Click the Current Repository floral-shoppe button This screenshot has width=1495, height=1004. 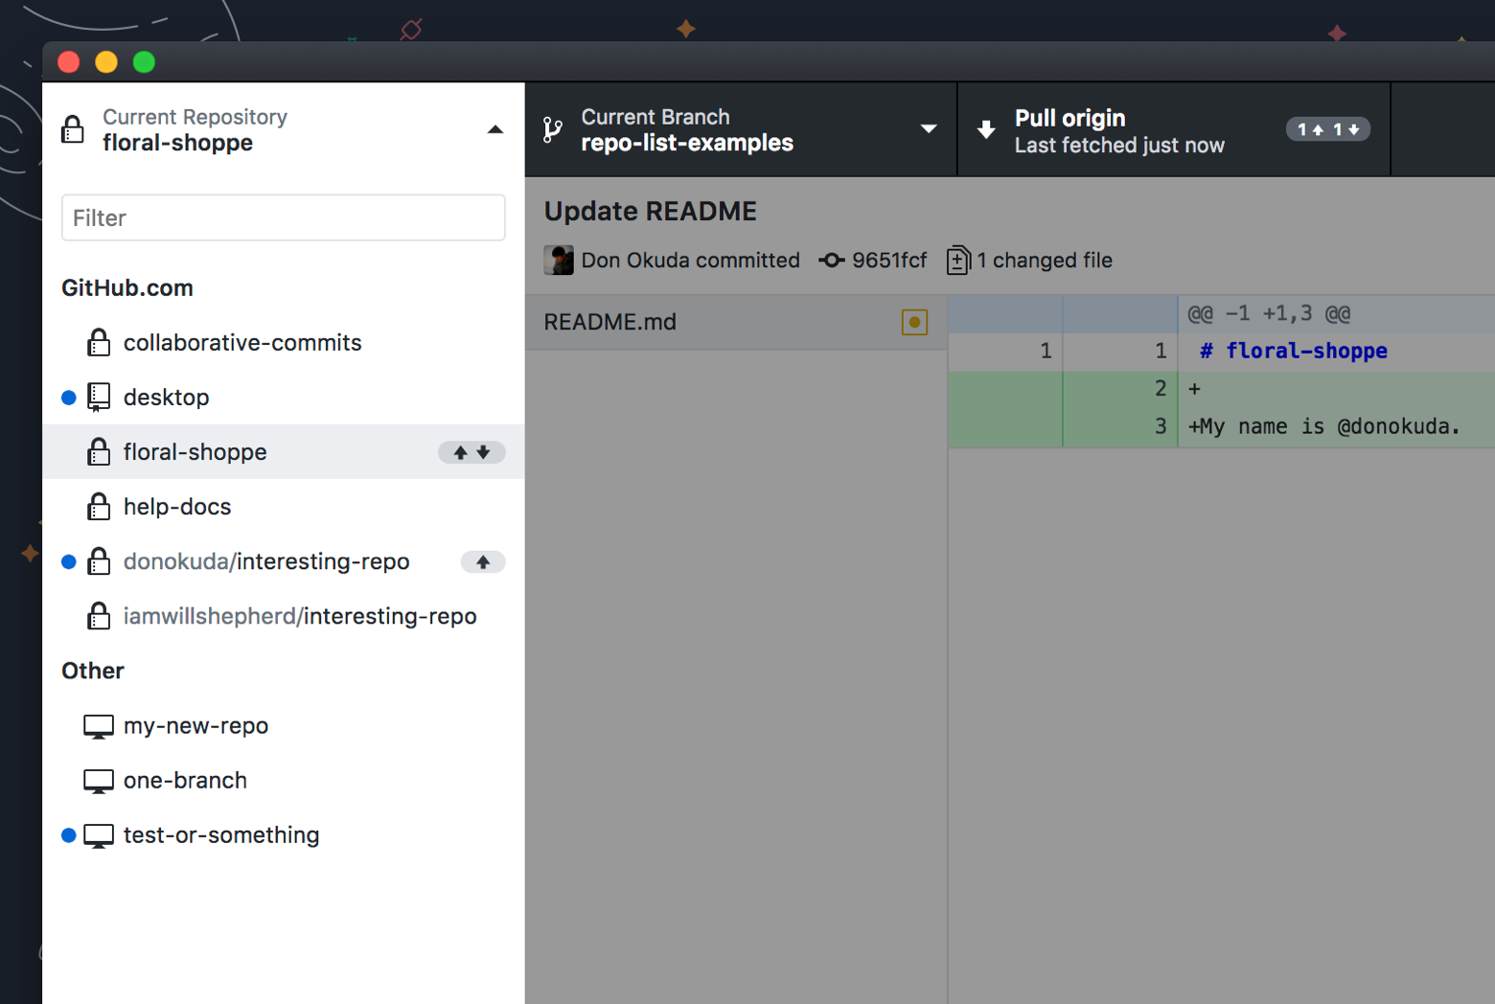pyautogui.click(x=284, y=129)
